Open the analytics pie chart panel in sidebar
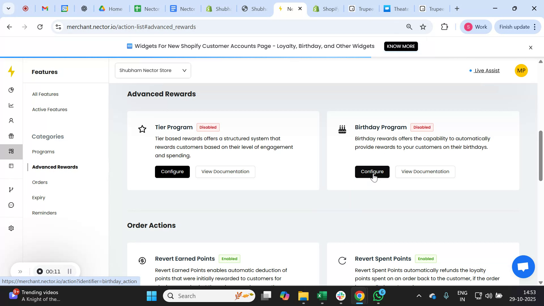 coord(11,90)
